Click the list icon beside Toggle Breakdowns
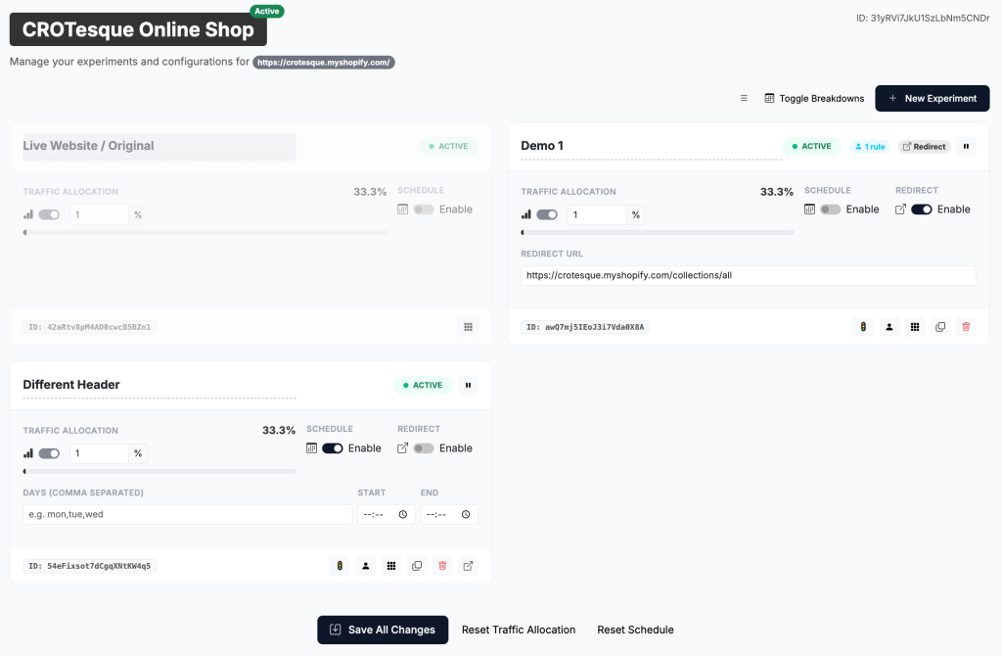This screenshot has width=1002, height=656. pos(744,98)
